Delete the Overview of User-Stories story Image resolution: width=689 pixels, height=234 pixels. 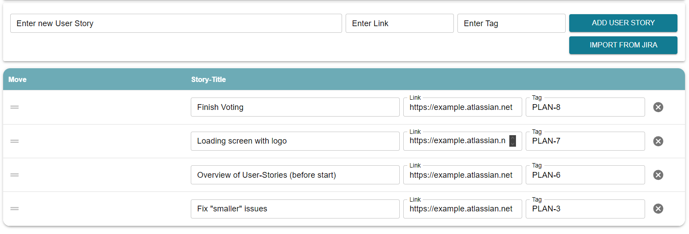click(x=658, y=175)
